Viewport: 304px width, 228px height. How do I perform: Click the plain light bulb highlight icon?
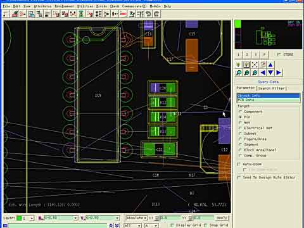238,65
